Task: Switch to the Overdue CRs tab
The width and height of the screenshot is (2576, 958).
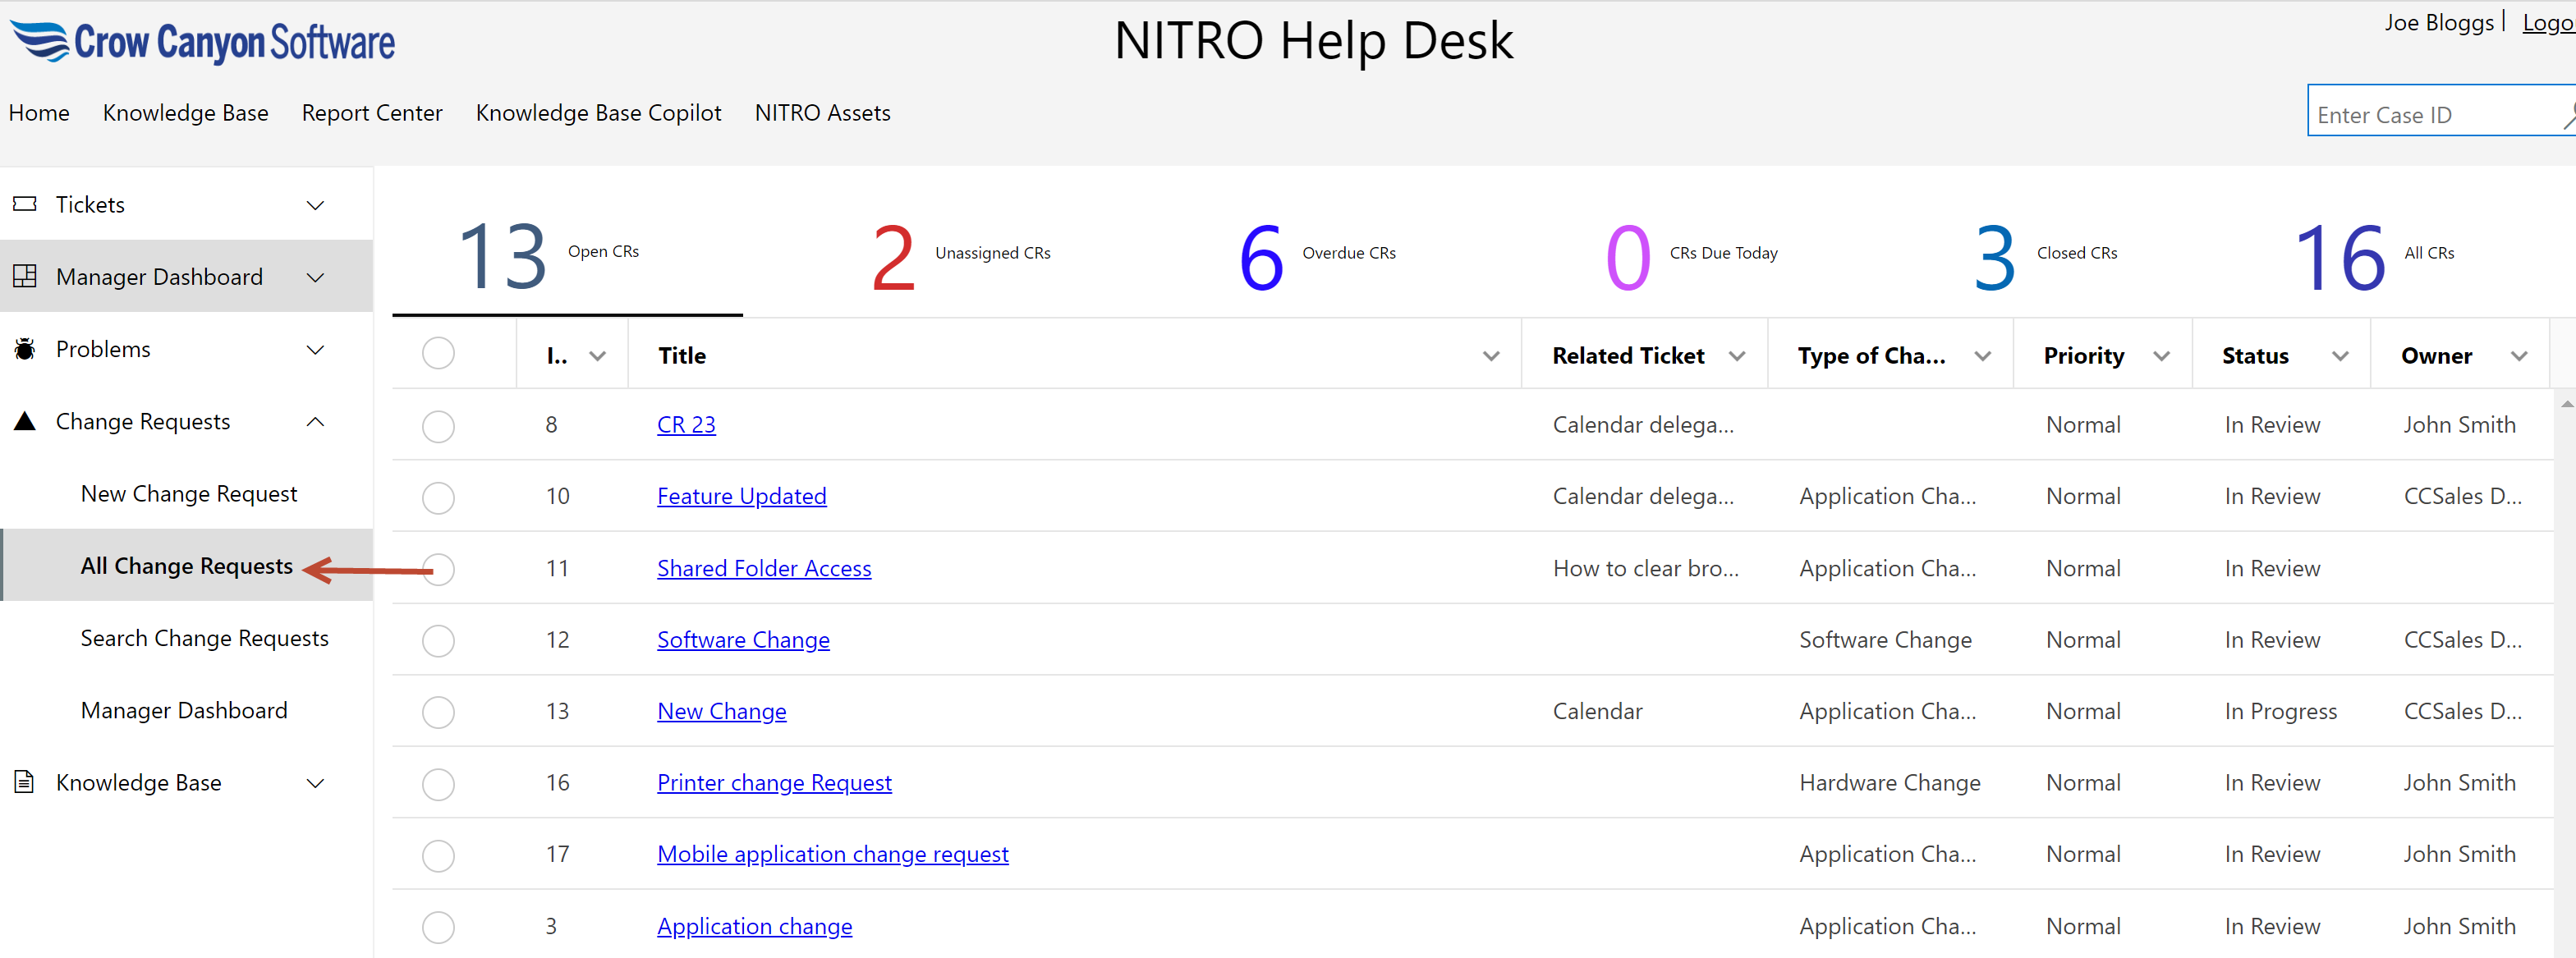Action: coord(1316,255)
